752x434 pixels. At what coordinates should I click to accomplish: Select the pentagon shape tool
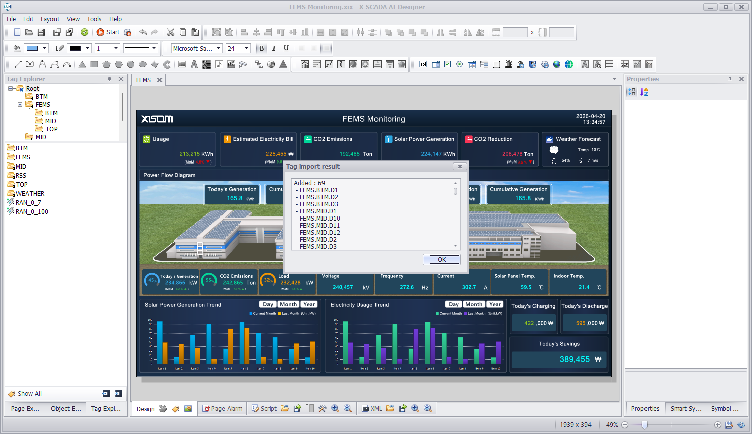[106, 64]
